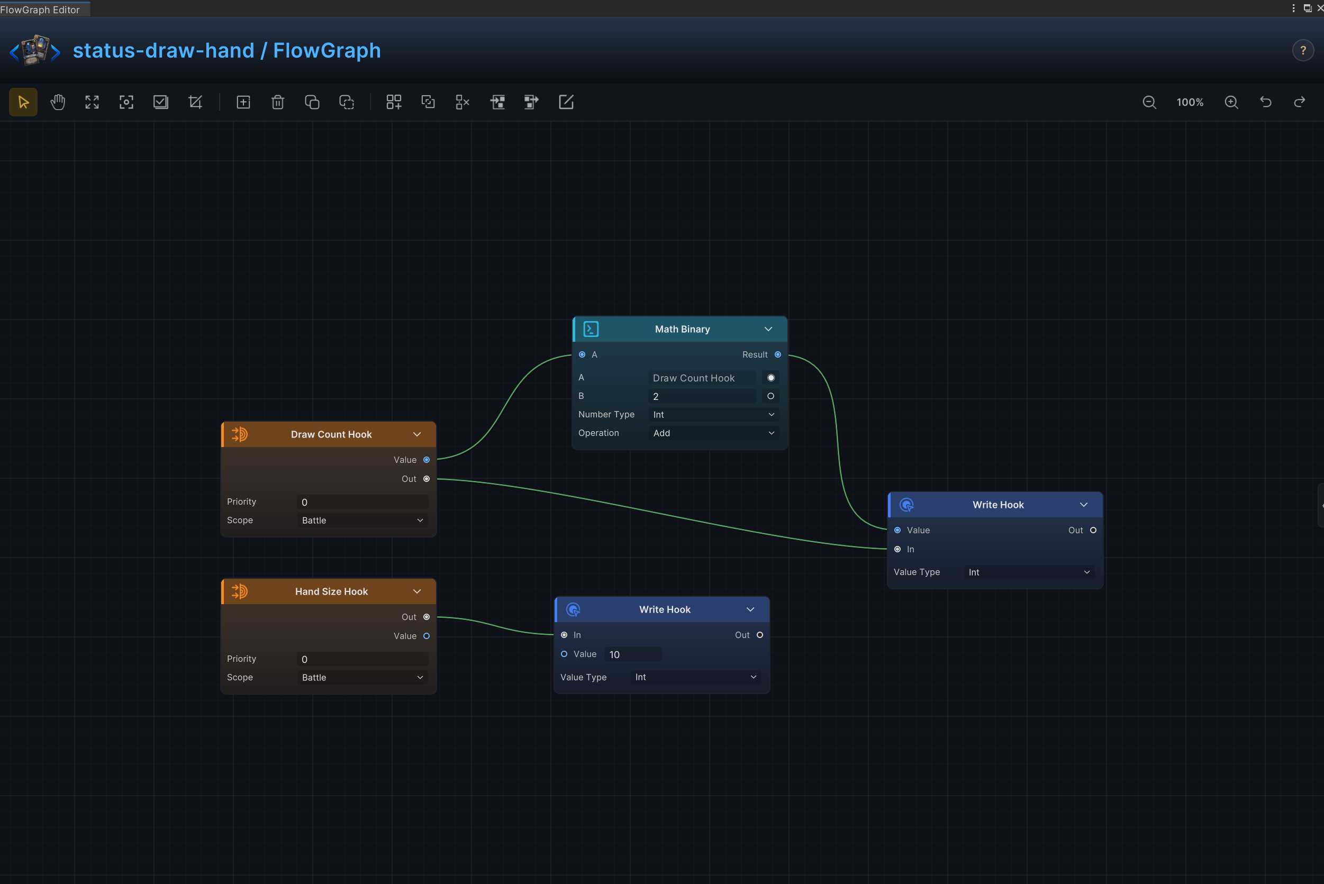Click the select-all checkbox icon in toolbar
The height and width of the screenshot is (884, 1324).
tap(161, 102)
